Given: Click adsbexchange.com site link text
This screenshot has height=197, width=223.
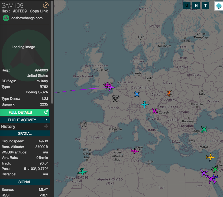Looking at the screenshot, I should tap(27, 18).
